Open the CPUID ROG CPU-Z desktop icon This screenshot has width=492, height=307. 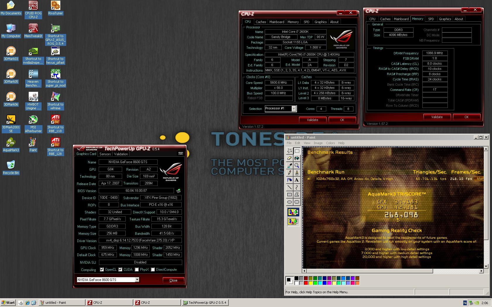tap(33, 10)
